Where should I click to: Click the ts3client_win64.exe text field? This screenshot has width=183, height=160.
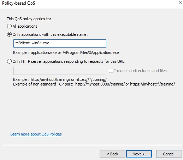coord(60,43)
